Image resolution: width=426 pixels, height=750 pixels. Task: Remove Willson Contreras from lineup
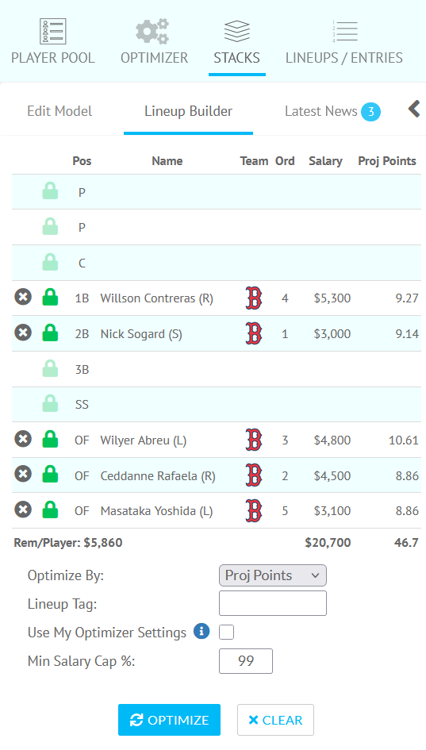tap(23, 297)
